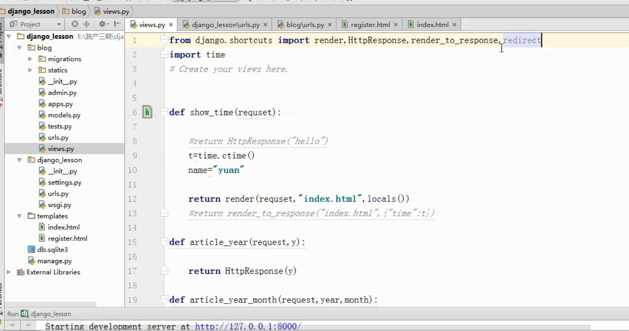Close the blog\urls.py tab
The image size is (629, 331).
[330, 25]
